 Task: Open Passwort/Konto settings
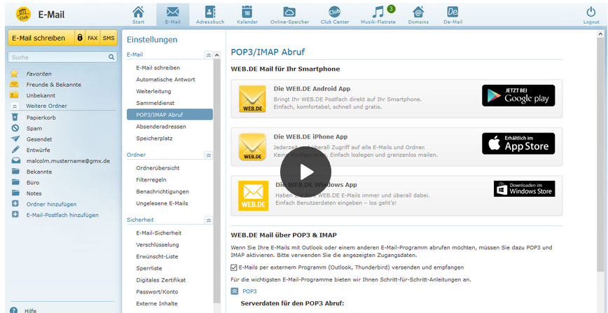point(157,291)
